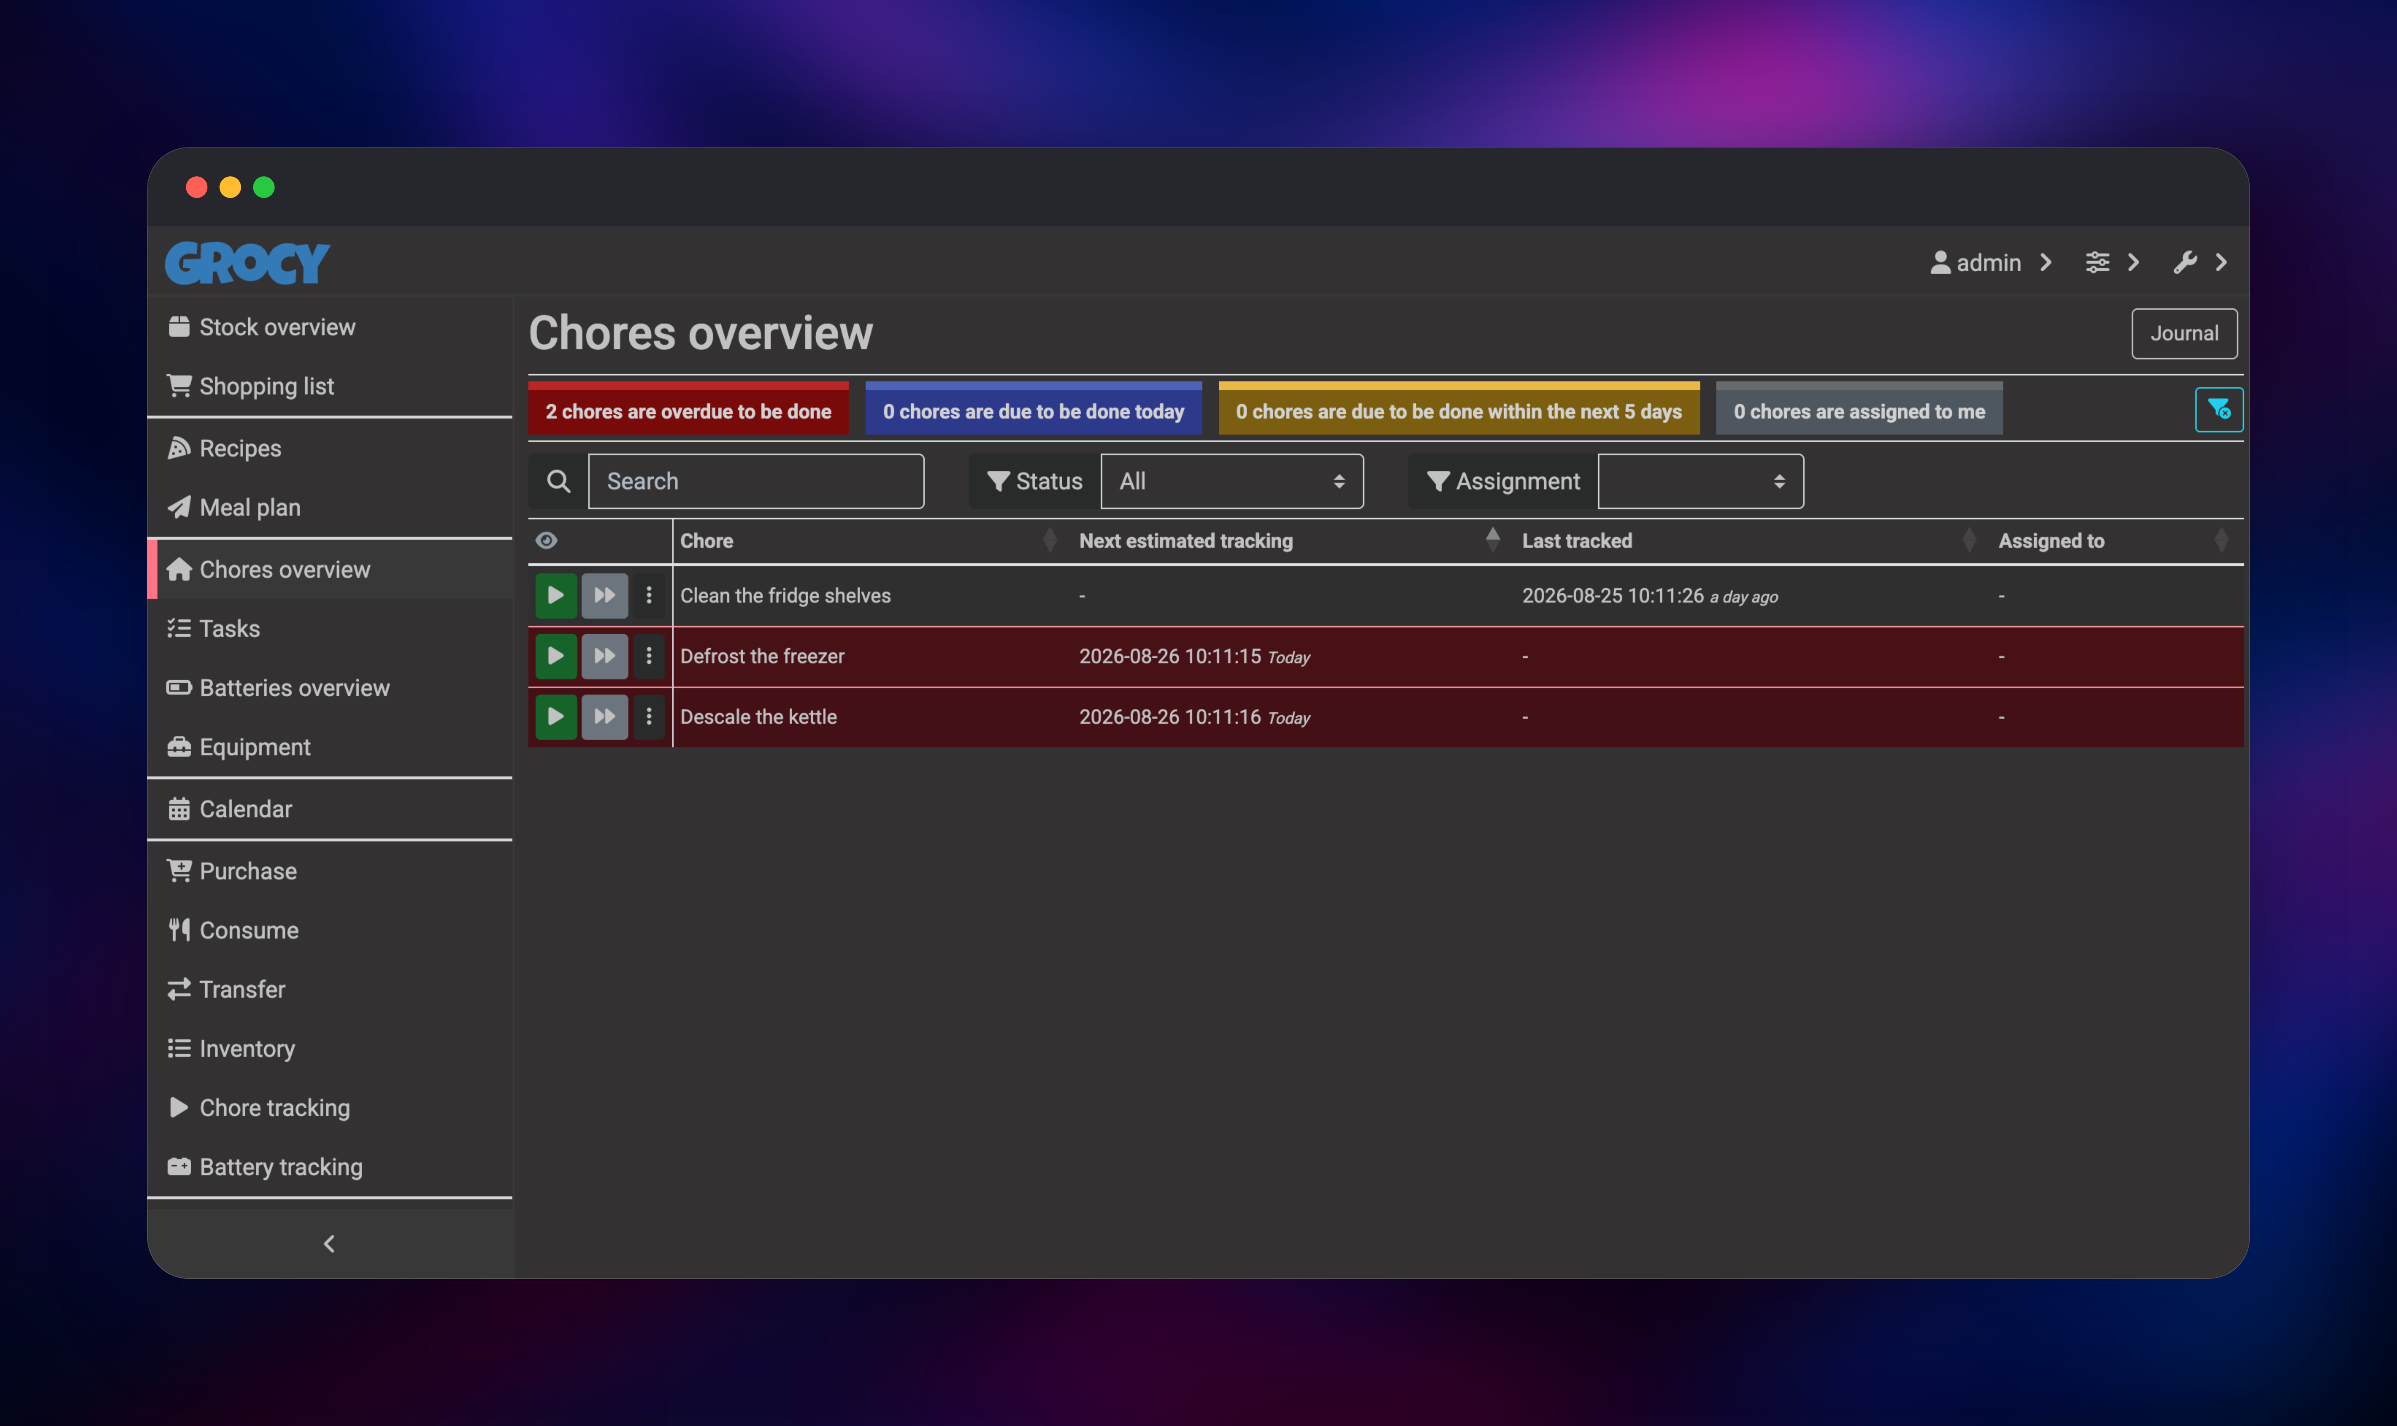This screenshot has width=2397, height=1426.
Task: Toggle table column visibility eye icon
Action: pyautogui.click(x=546, y=540)
